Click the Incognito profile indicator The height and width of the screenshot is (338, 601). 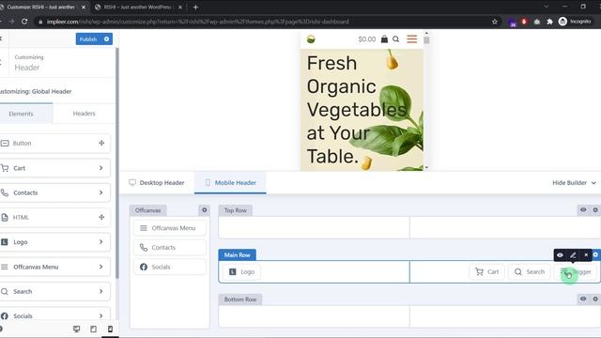pyautogui.click(x=575, y=22)
